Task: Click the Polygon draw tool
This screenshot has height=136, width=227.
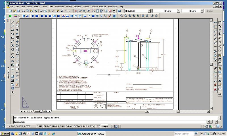Action: click(13, 33)
